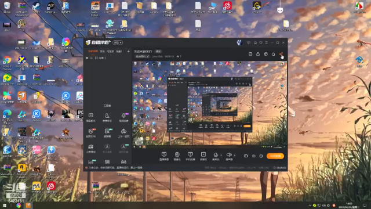The width and height of the screenshot is (371, 209).
Task: Open the bottom-middle tool in the last tools row
Action: pos(107,162)
